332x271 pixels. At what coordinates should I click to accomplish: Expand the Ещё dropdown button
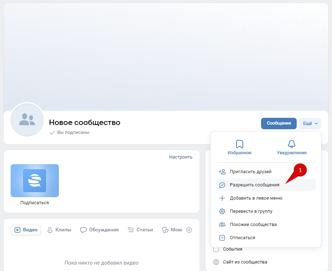click(310, 124)
